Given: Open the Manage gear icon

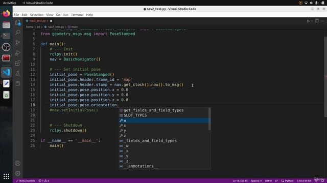Looking at the screenshot, I should click(x=18, y=173).
